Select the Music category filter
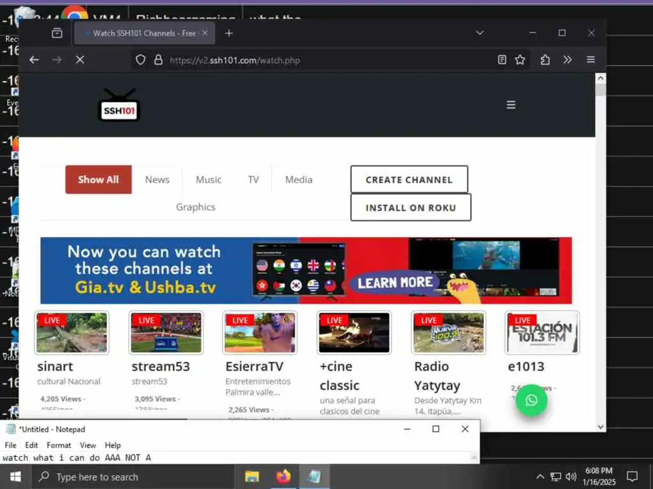The height and width of the screenshot is (489, 653). (209, 180)
